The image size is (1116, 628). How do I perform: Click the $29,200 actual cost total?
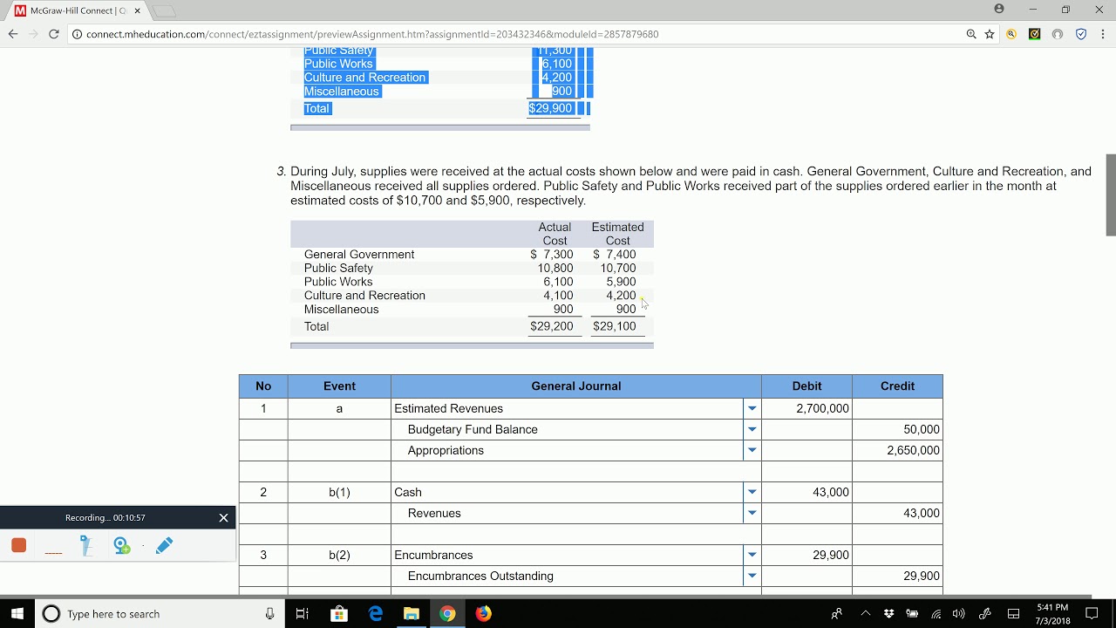pos(552,326)
